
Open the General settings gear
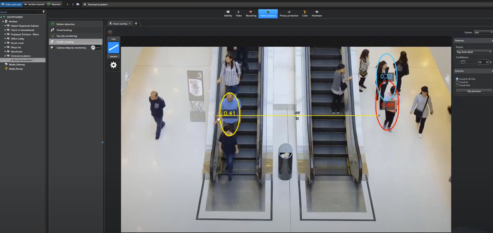pyautogui.click(x=114, y=65)
